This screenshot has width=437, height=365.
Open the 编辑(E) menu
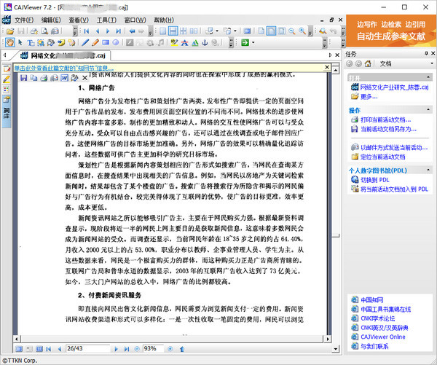[x=51, y=20]
